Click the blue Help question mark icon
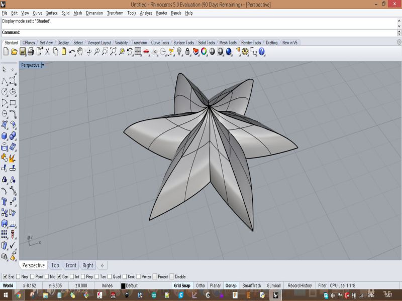This screenshot has height=301, width=402. [261, 52]
